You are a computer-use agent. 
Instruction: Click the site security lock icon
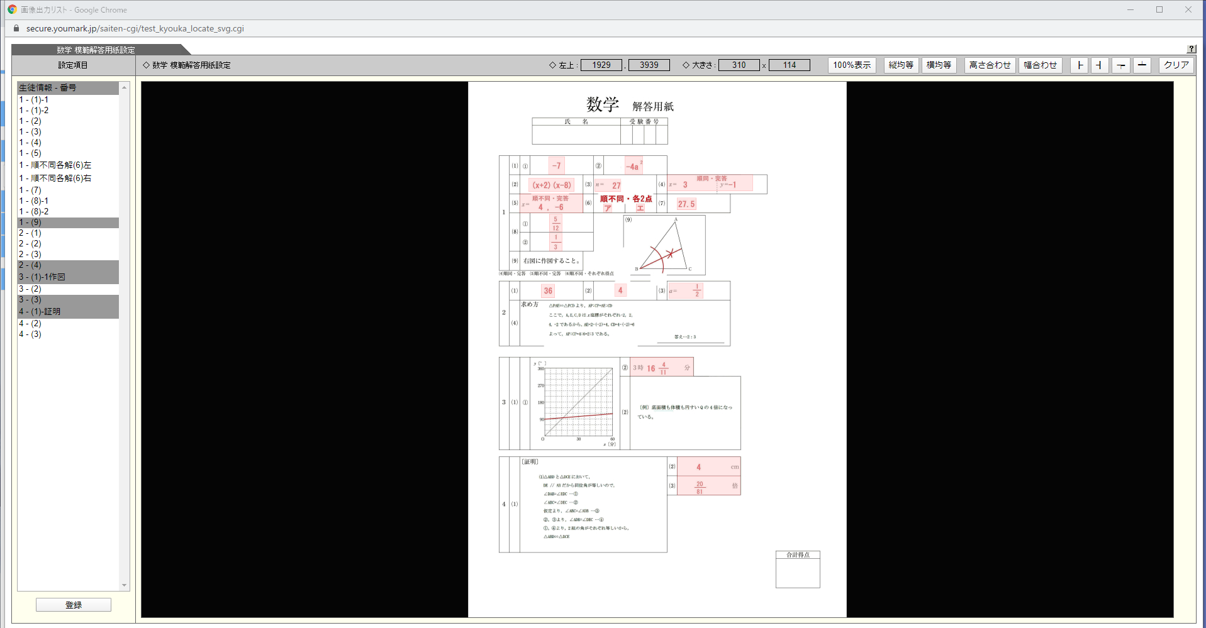pos(16,28)
